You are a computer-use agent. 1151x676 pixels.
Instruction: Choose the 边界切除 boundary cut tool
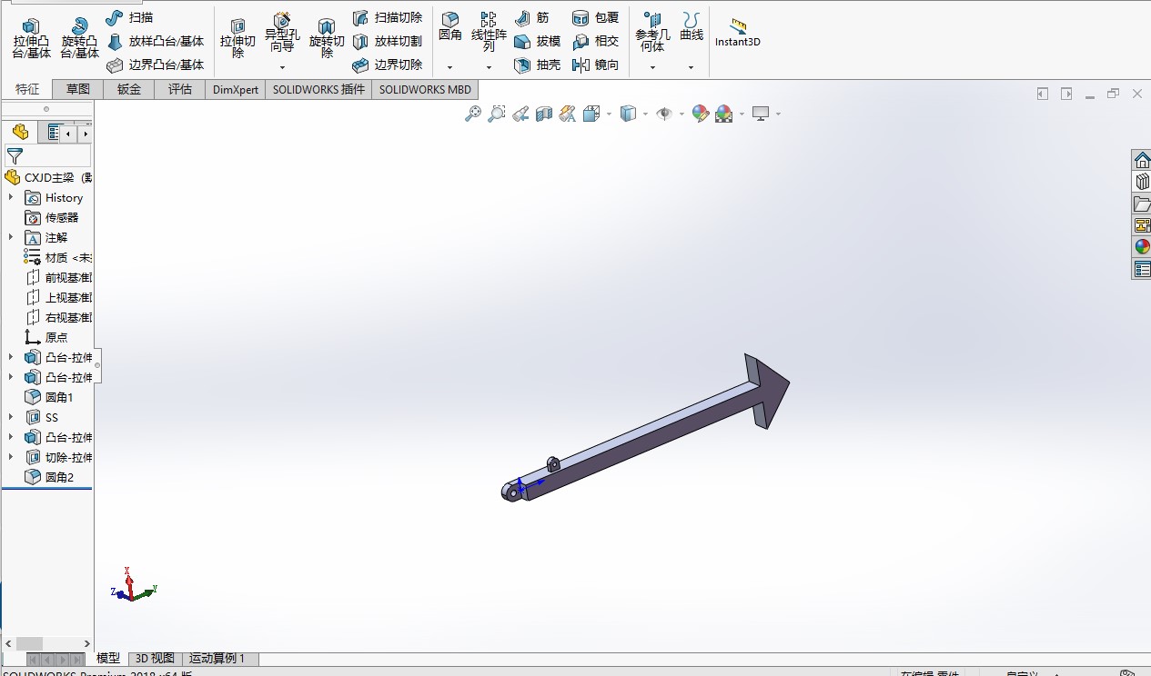388,65
